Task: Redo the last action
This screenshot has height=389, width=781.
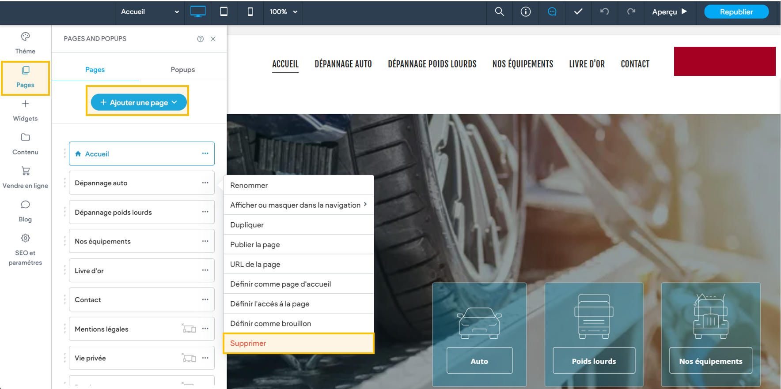Action: pyautogui.click(x=631, y=11)
